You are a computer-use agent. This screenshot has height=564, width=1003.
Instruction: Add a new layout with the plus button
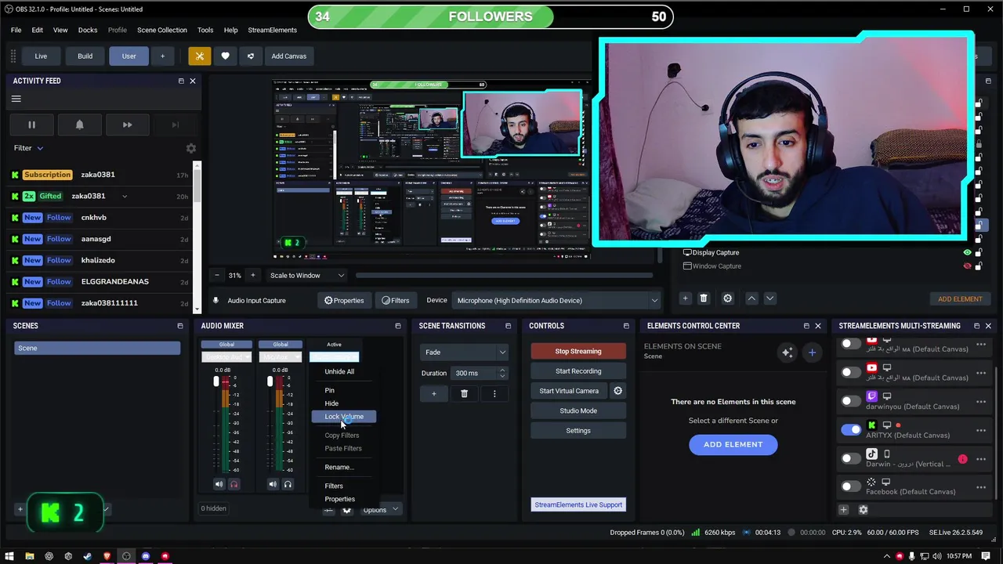coord(163,56)
